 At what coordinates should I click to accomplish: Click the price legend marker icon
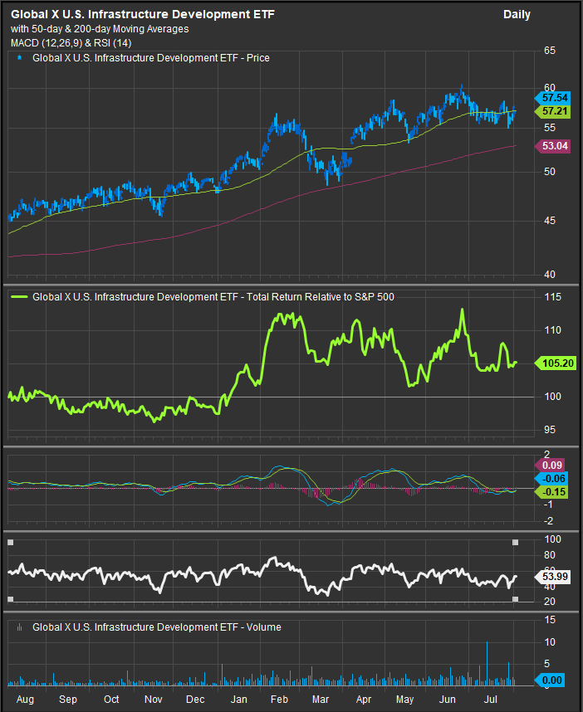point(19,57)
